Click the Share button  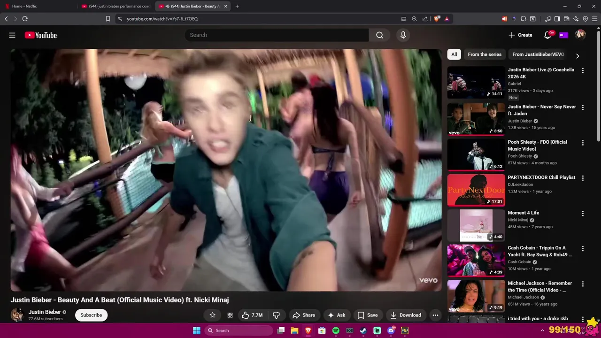tap(304, 315)
